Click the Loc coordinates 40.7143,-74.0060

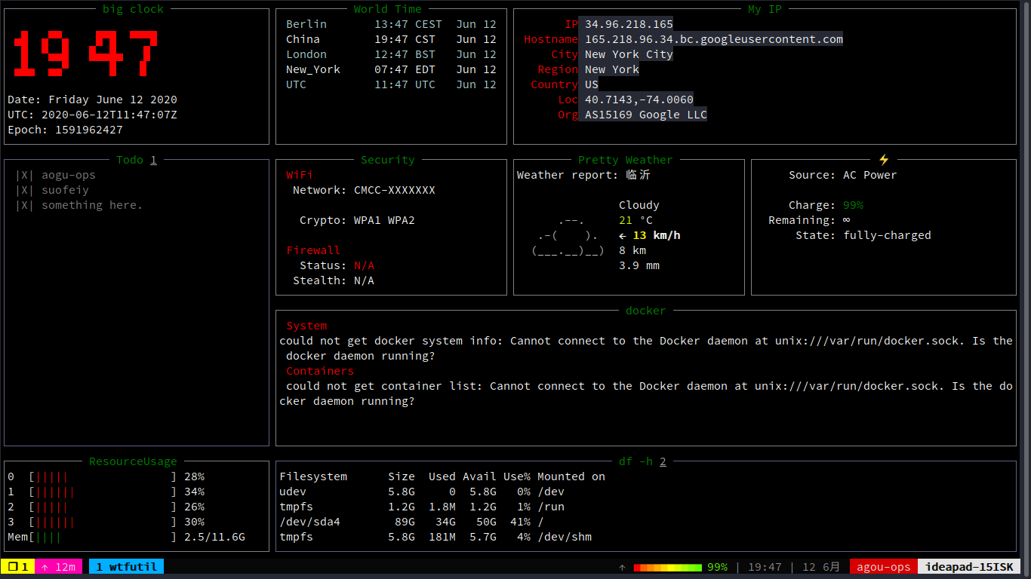pyautogui.click(x=639, y=100)
